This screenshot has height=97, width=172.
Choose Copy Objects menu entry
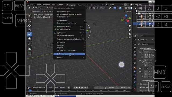[x=69, y=27]
